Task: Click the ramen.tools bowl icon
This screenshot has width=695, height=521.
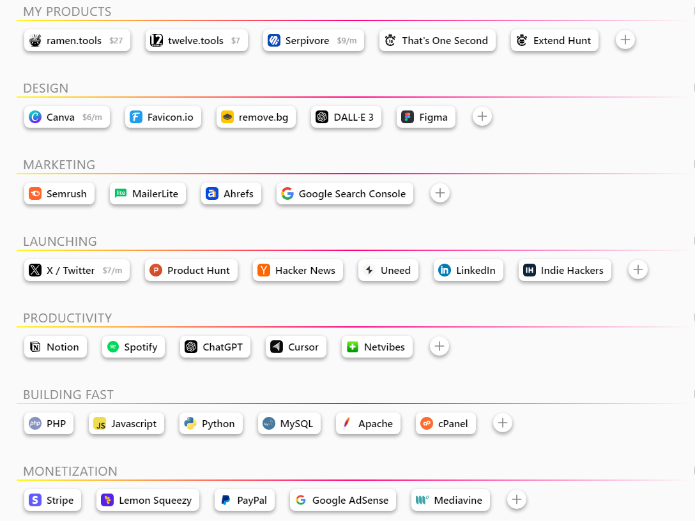Action: pos(35,40)
